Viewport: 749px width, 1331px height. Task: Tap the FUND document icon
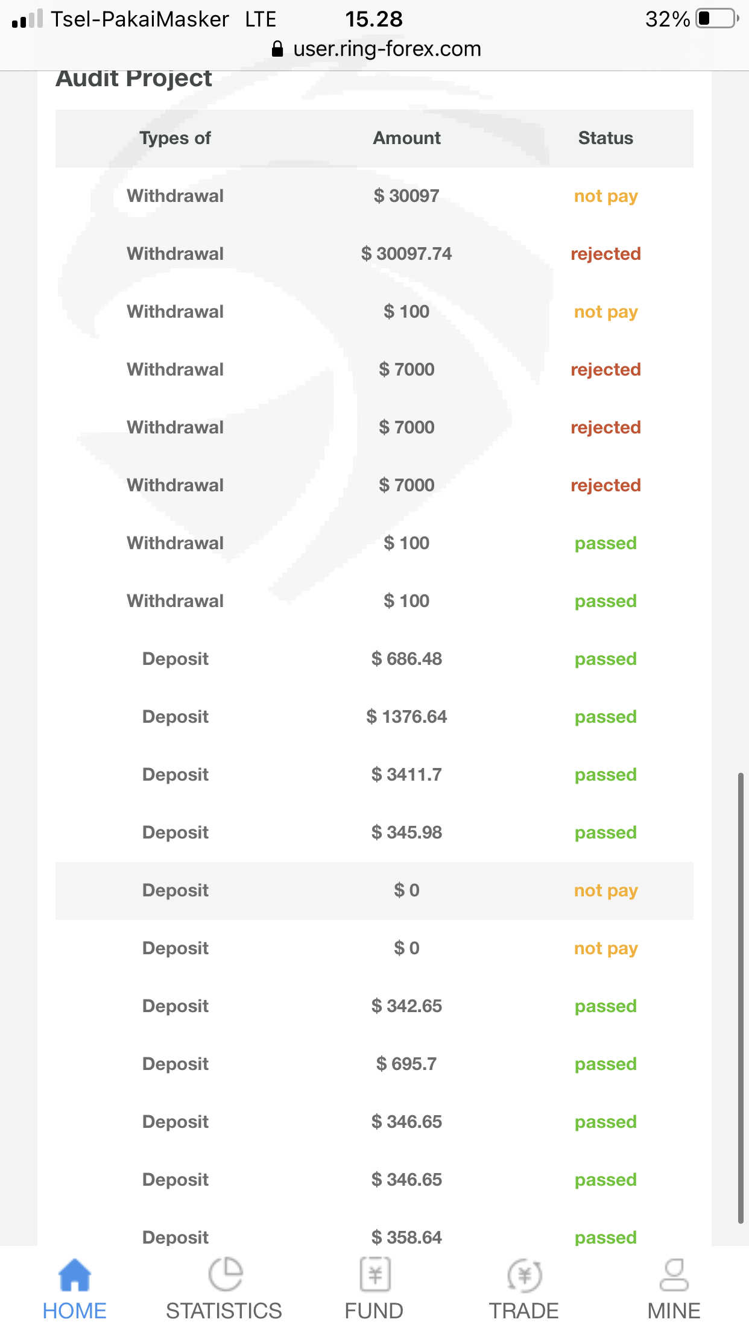pyautogui.click(x=374, y=1274)
